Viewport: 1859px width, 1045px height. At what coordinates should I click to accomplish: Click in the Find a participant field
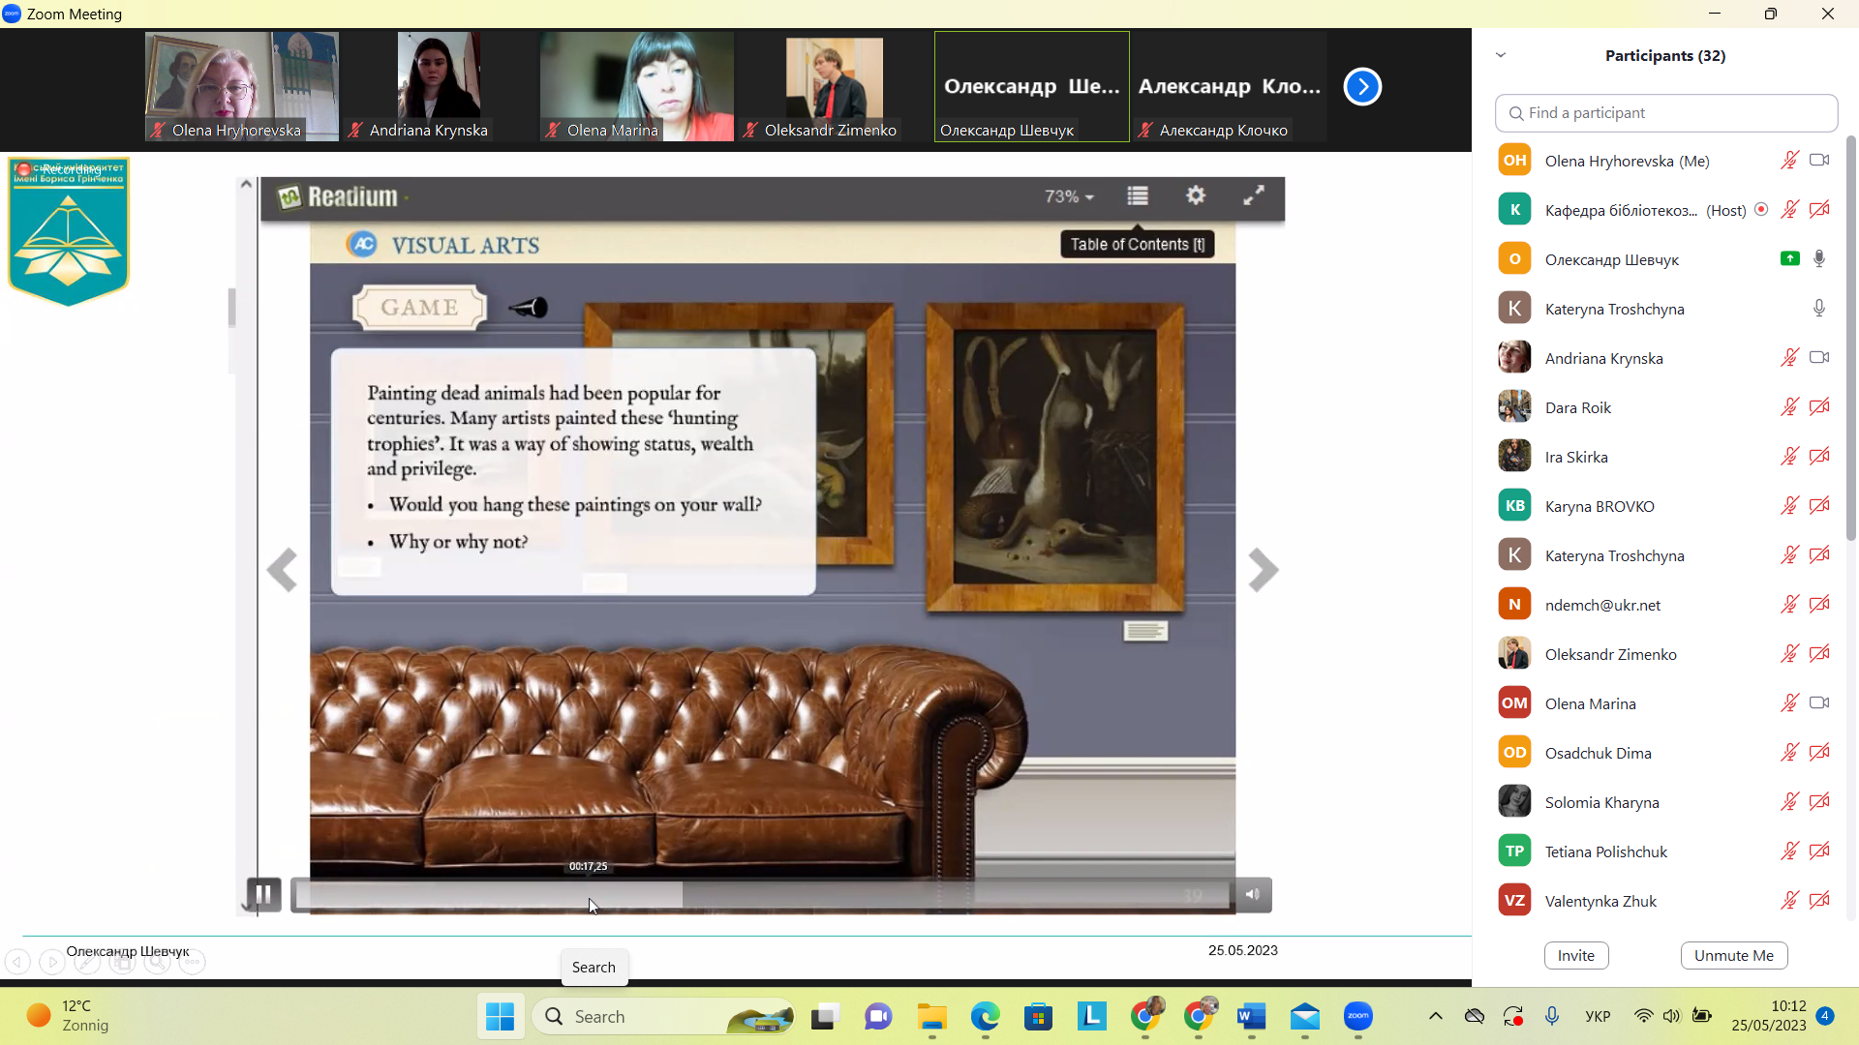pos(1665,113)
